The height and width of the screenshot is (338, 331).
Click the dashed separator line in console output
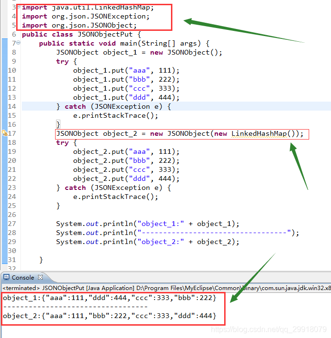click(x=75, y=307)
